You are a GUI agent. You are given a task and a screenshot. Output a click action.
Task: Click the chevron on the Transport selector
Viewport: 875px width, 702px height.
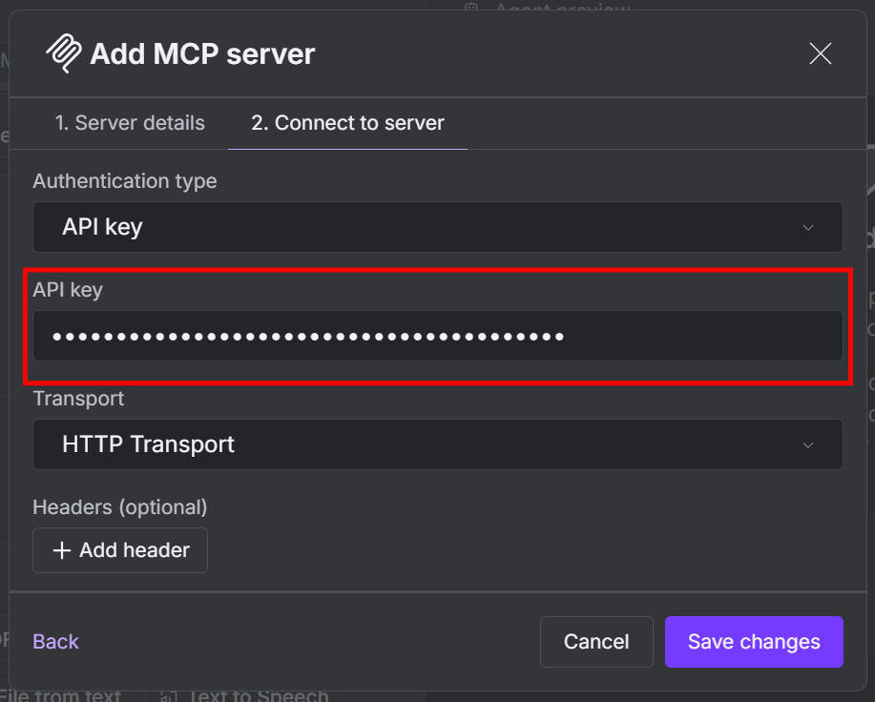[808, 444]
